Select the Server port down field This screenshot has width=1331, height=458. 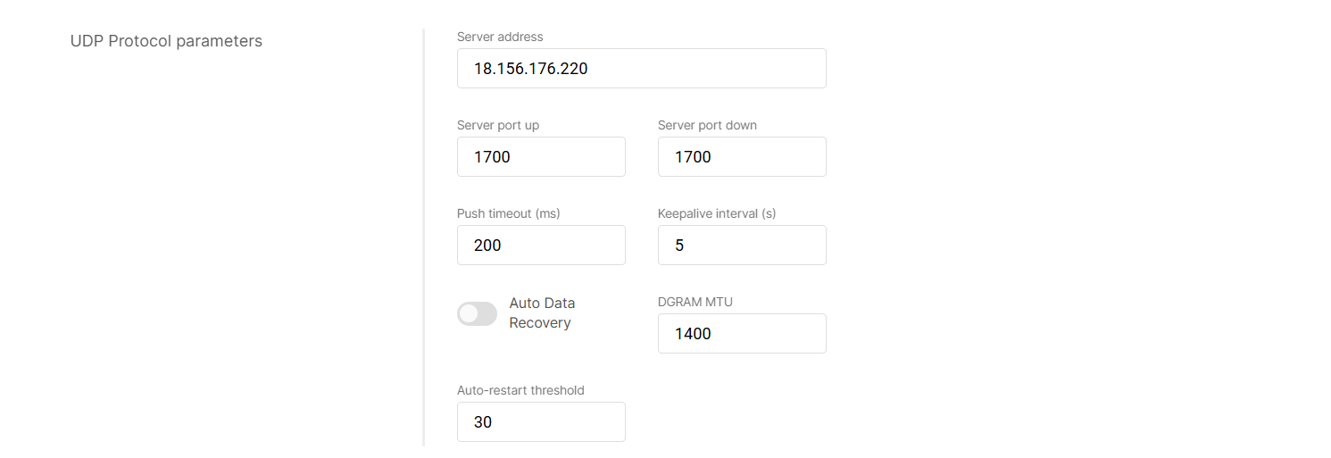(x=742, y=156)
